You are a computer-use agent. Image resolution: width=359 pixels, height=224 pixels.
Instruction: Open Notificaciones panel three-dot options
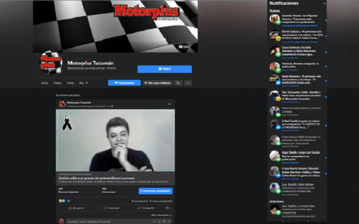point(324,4)
